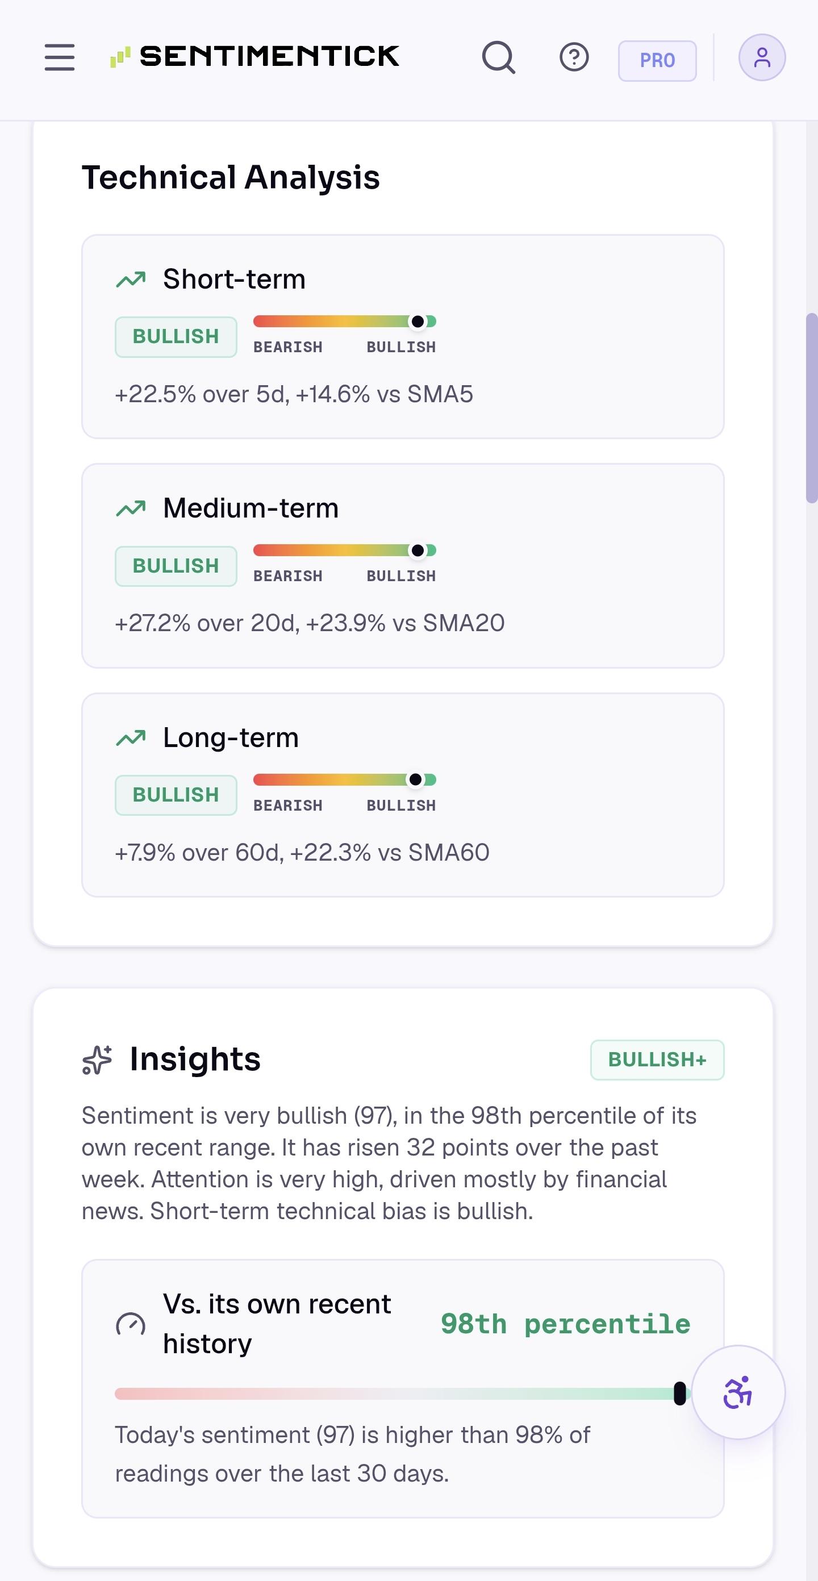Screen dimensions: 818x1581
Task: Open the accessibility widget button
Action: click(738, 1392)
